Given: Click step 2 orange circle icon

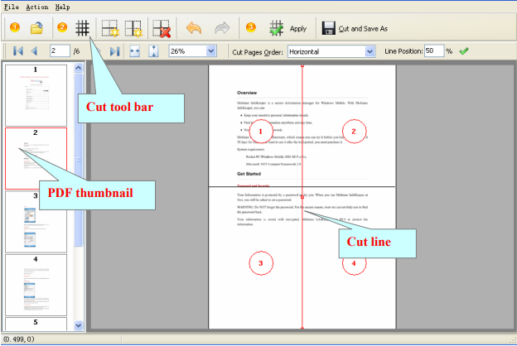Looking at the screenshot, I should tap(62, 27).
